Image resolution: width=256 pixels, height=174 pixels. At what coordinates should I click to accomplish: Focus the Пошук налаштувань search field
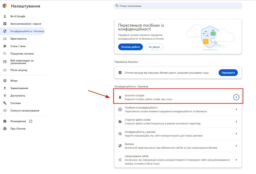[x=178, y=6]
